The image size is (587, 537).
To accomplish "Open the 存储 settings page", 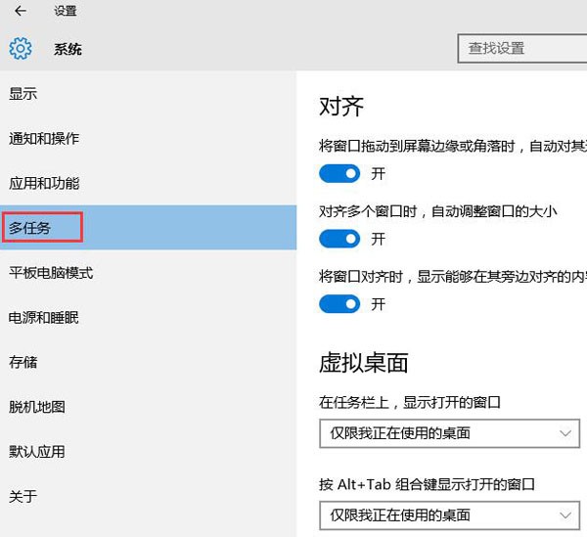I will pyautogui.click(x=23, y=362).
